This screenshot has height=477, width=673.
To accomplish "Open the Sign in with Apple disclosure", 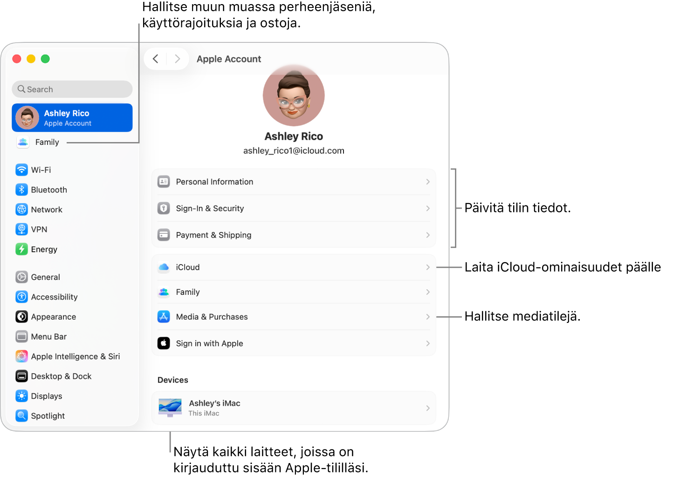I will [x=293, y=343].
